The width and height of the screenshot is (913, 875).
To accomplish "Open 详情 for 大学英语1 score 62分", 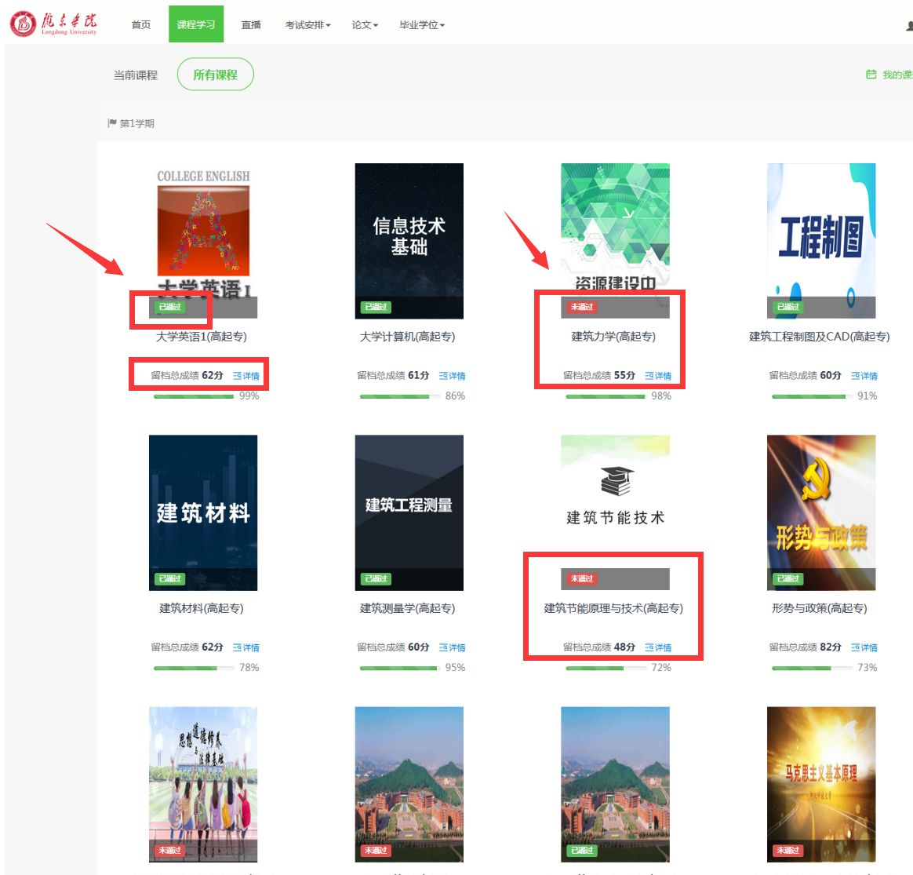I will [x=246, y=376].
